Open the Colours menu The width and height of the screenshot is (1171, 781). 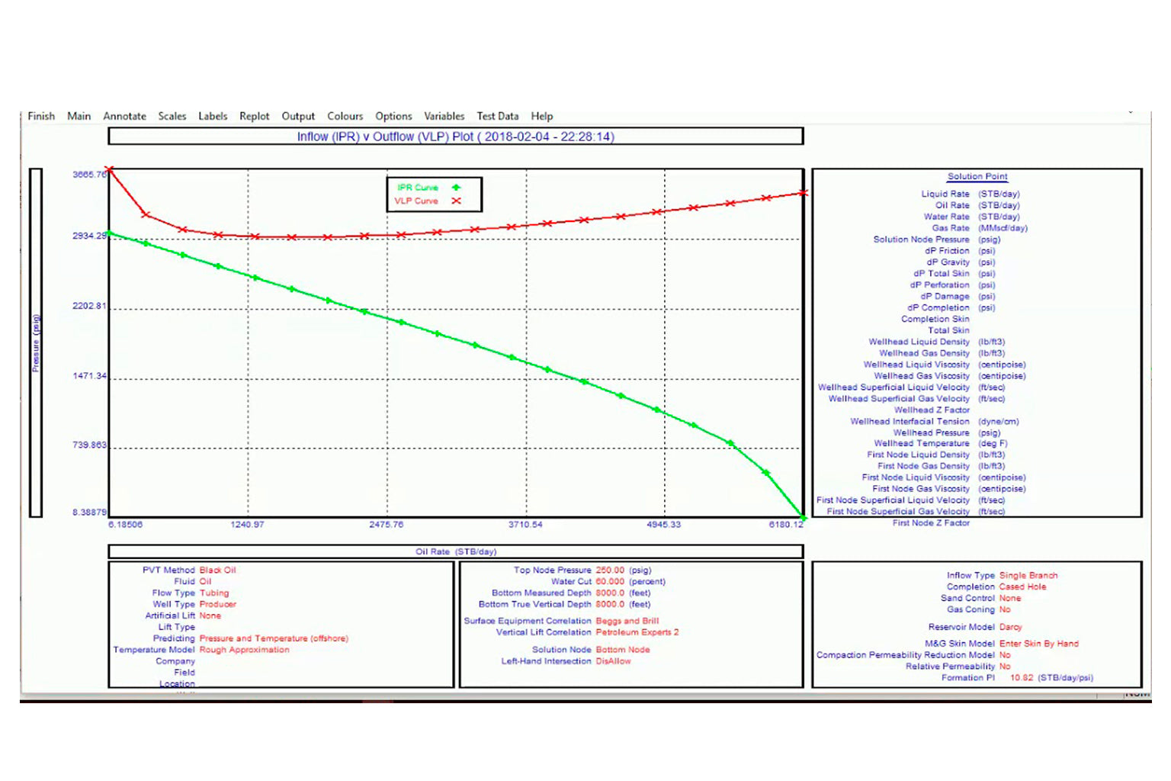coord(345,116)
